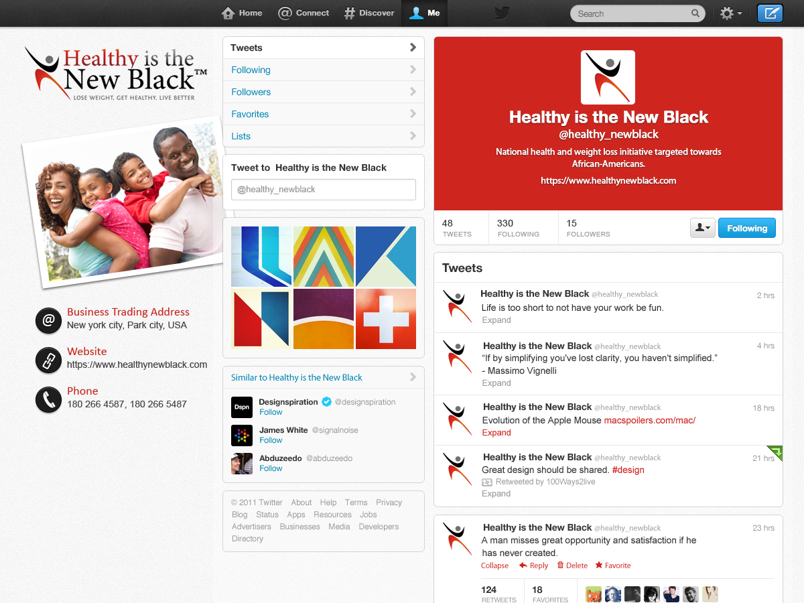Open the Home tab
The height and width of the screenshot is (603, 804).
pos(241,13)
